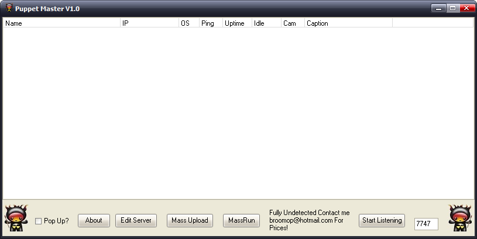Click the Mass Upload button
Screen dimensions: 477x239
pyautogui.click(x=189, y=220)
